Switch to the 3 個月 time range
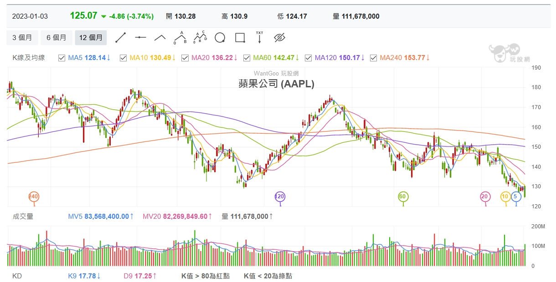Viewport: 556px width, 282px height. point(22,38)
